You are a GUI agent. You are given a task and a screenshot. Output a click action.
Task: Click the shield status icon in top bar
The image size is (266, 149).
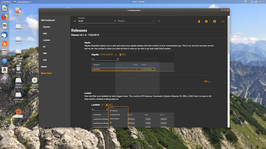pyautogui.click(x=246, y=2)
